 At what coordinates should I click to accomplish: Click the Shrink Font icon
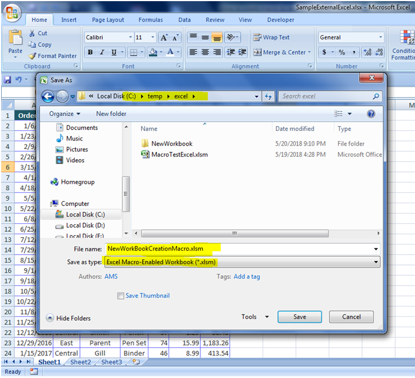[x=175, y=38]
